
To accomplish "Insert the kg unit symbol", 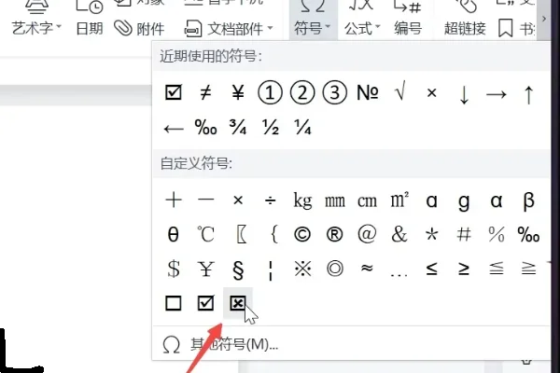I will tap(302, 200).
